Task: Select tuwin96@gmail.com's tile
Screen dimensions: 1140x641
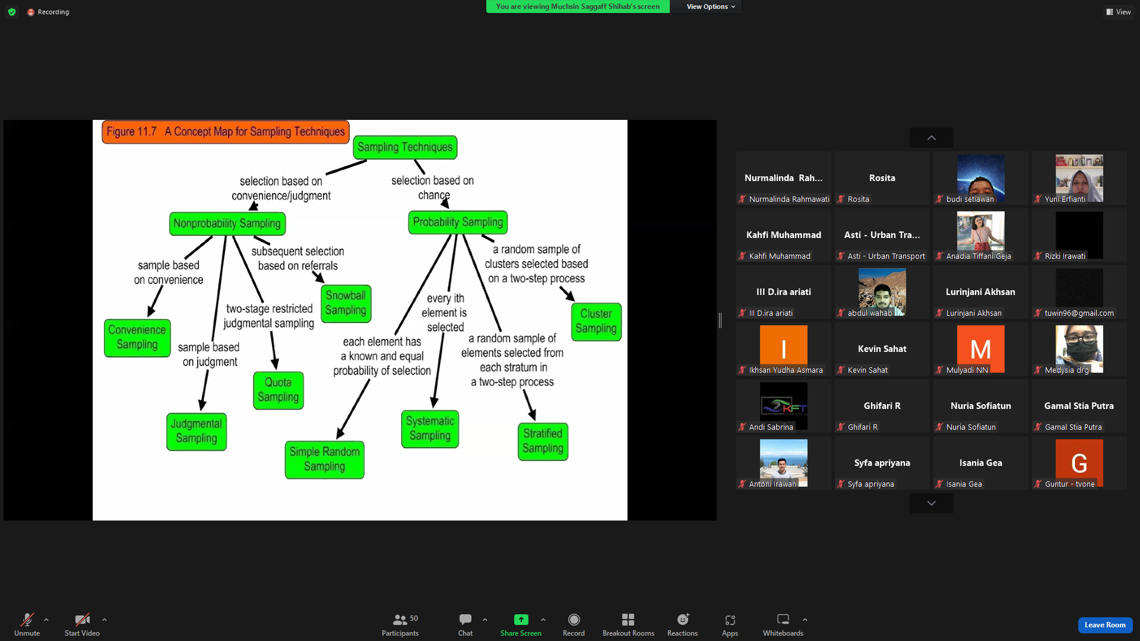Action: 1079,292
